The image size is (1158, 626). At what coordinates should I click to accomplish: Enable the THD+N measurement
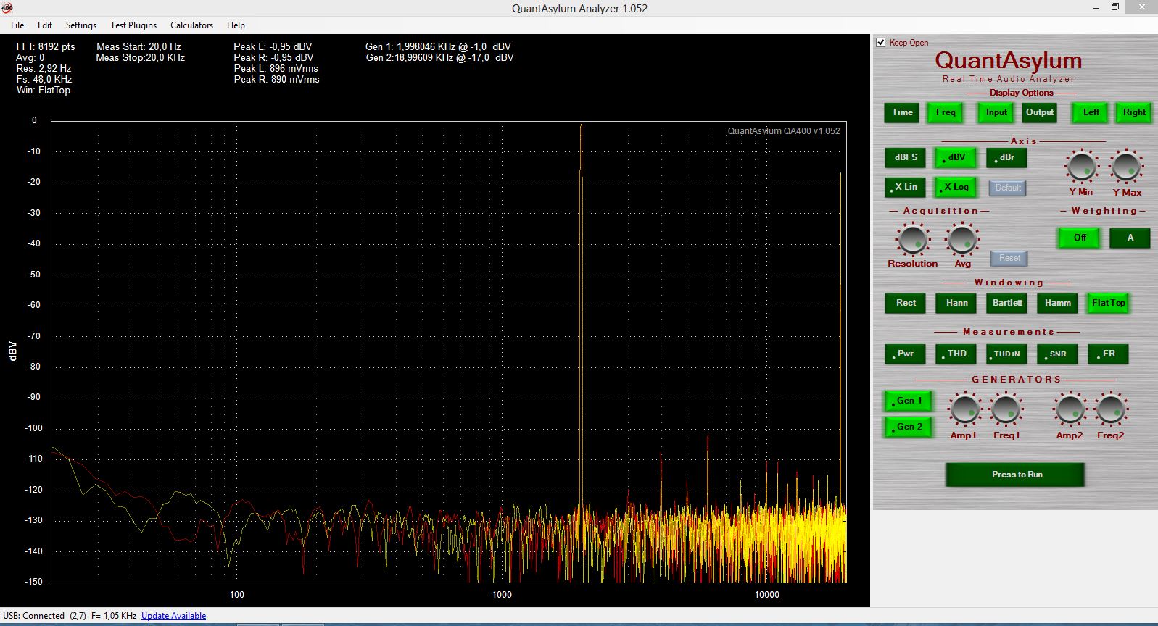[1007, 354]
